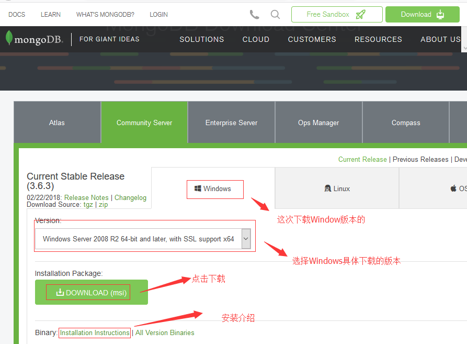Image resolution: width=467 pixels, height=344 pixels.
Task: Open the All Version Binaries link
Action: (165, 332)
